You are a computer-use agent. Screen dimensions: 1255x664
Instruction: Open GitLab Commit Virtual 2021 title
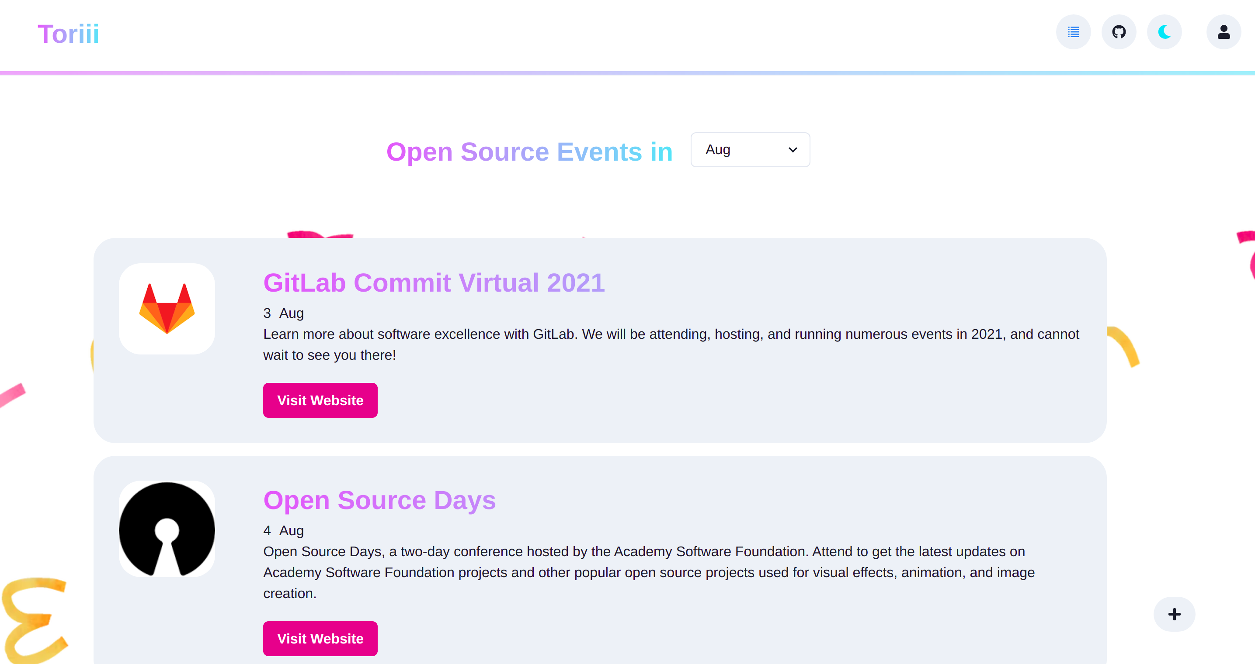tap(434, 282)
